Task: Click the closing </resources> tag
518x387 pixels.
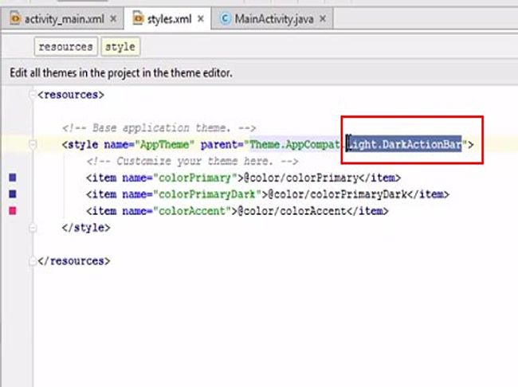Action: 74,261
